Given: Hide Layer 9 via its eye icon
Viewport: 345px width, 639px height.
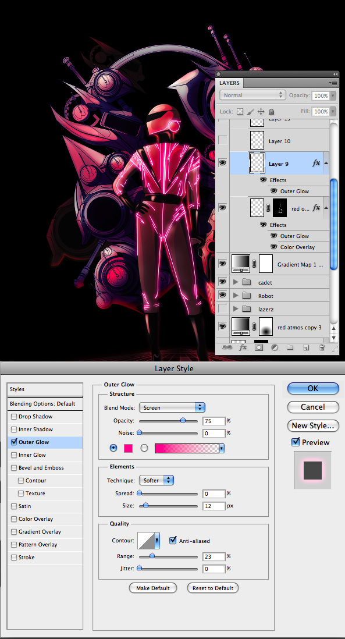Looking at the screenshot, I should 223,163.
